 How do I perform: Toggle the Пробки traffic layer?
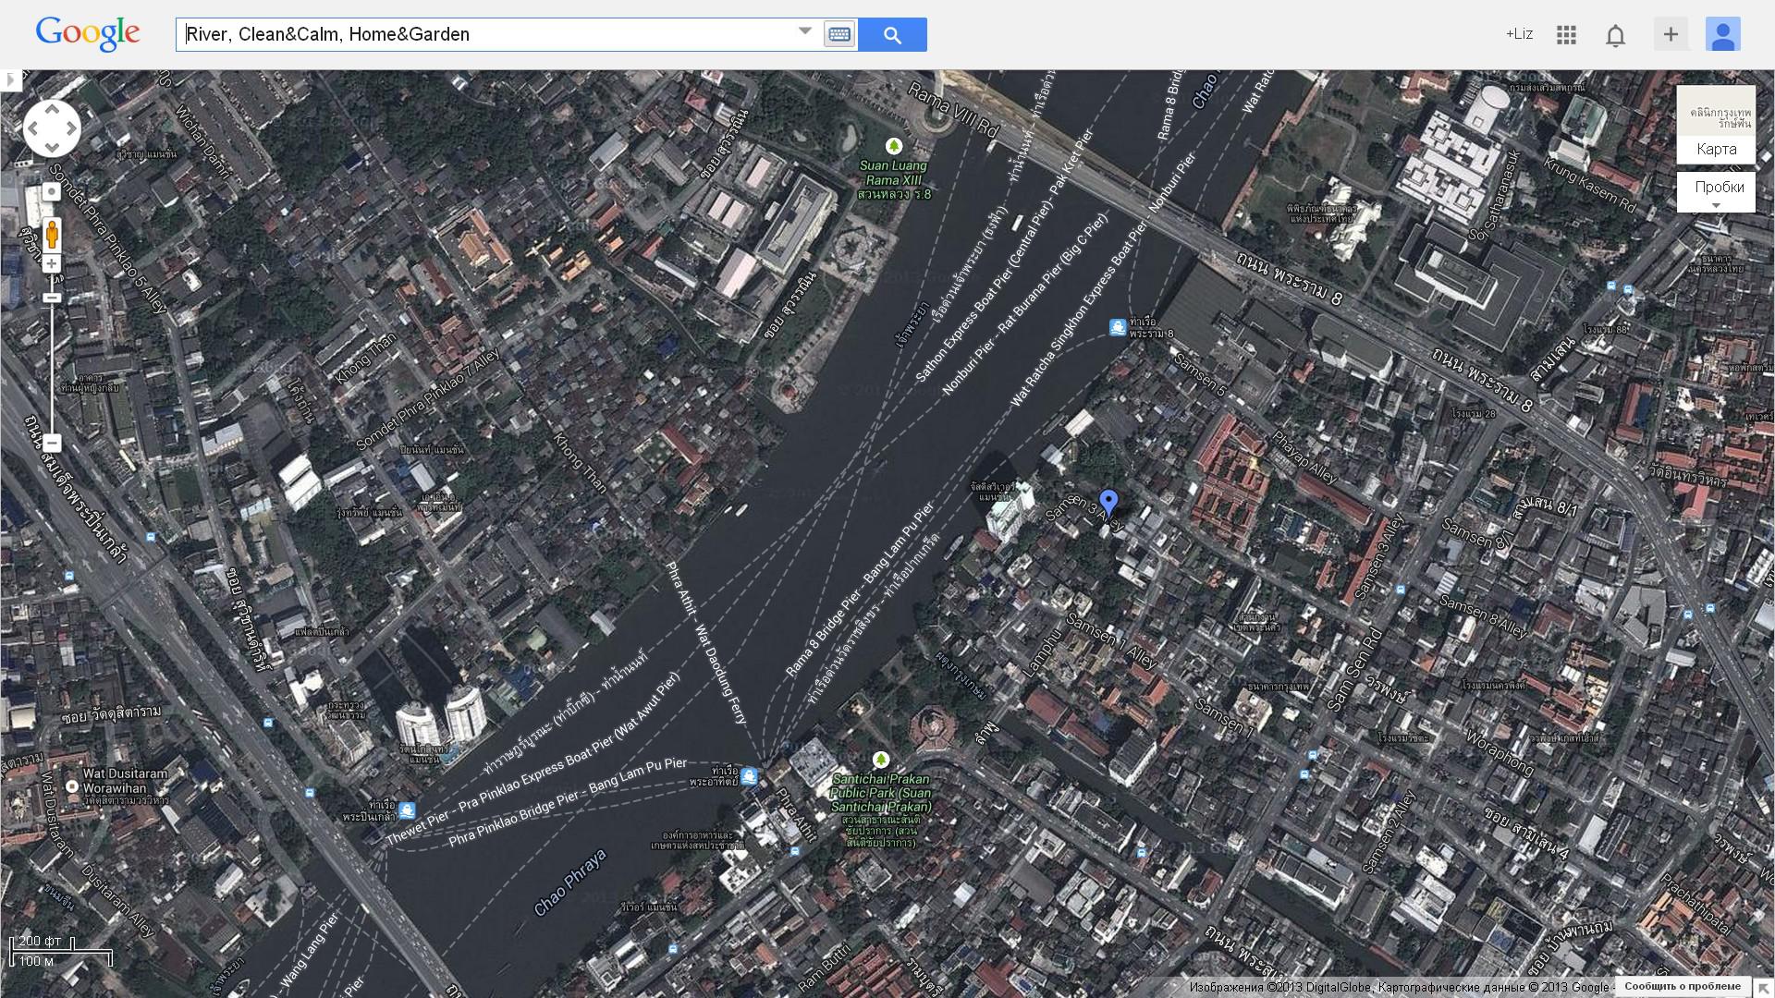pos(1719,187)
